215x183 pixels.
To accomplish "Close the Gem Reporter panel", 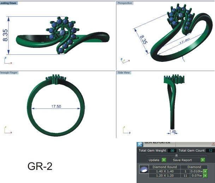I will [x=213, y=144].
